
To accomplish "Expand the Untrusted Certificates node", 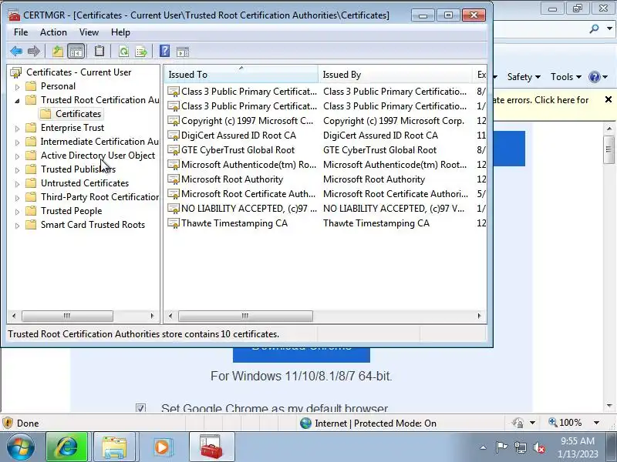I will pyautogui.click(x=17, y=184).
